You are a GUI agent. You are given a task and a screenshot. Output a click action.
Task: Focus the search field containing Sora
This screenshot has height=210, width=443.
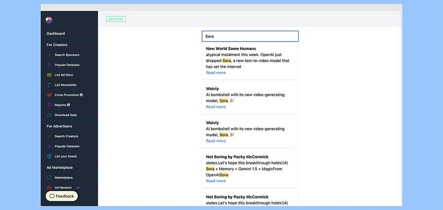250,36
